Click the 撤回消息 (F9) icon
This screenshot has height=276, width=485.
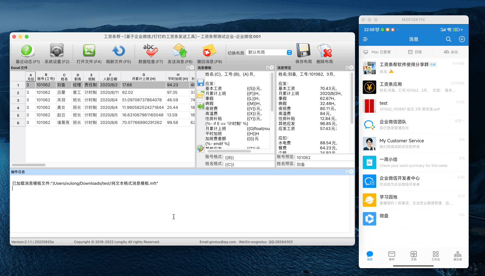pos(209,51)
